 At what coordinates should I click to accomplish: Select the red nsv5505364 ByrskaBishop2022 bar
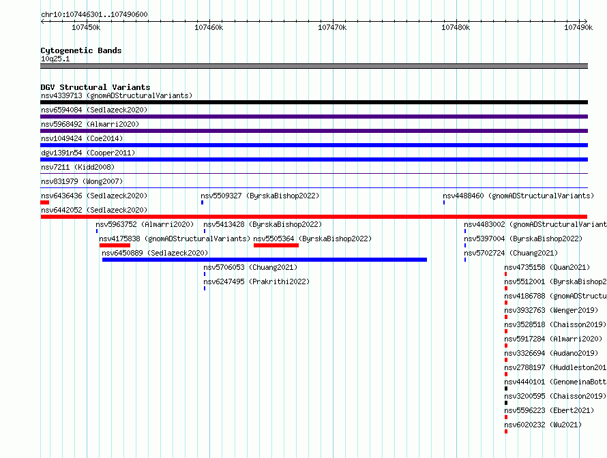[x=276, y=245]
